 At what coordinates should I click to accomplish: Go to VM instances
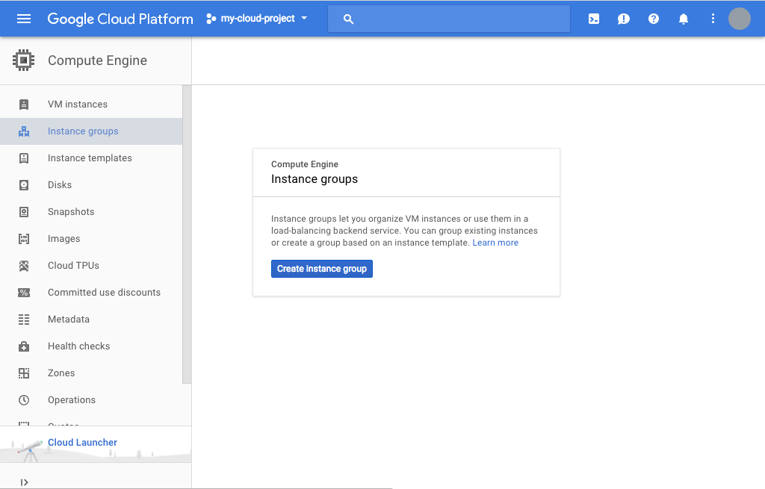click(78, 105)
